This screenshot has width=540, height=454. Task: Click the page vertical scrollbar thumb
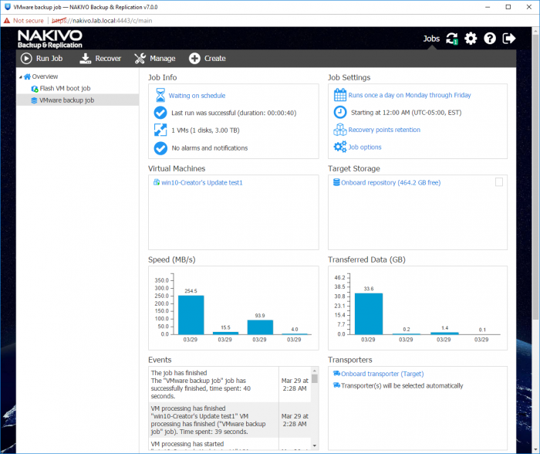535,177
